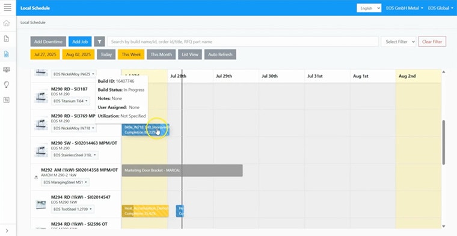Screen dimensions: 457x236
Task: Click the Aug 1st column header
Action: coord(361,76)
